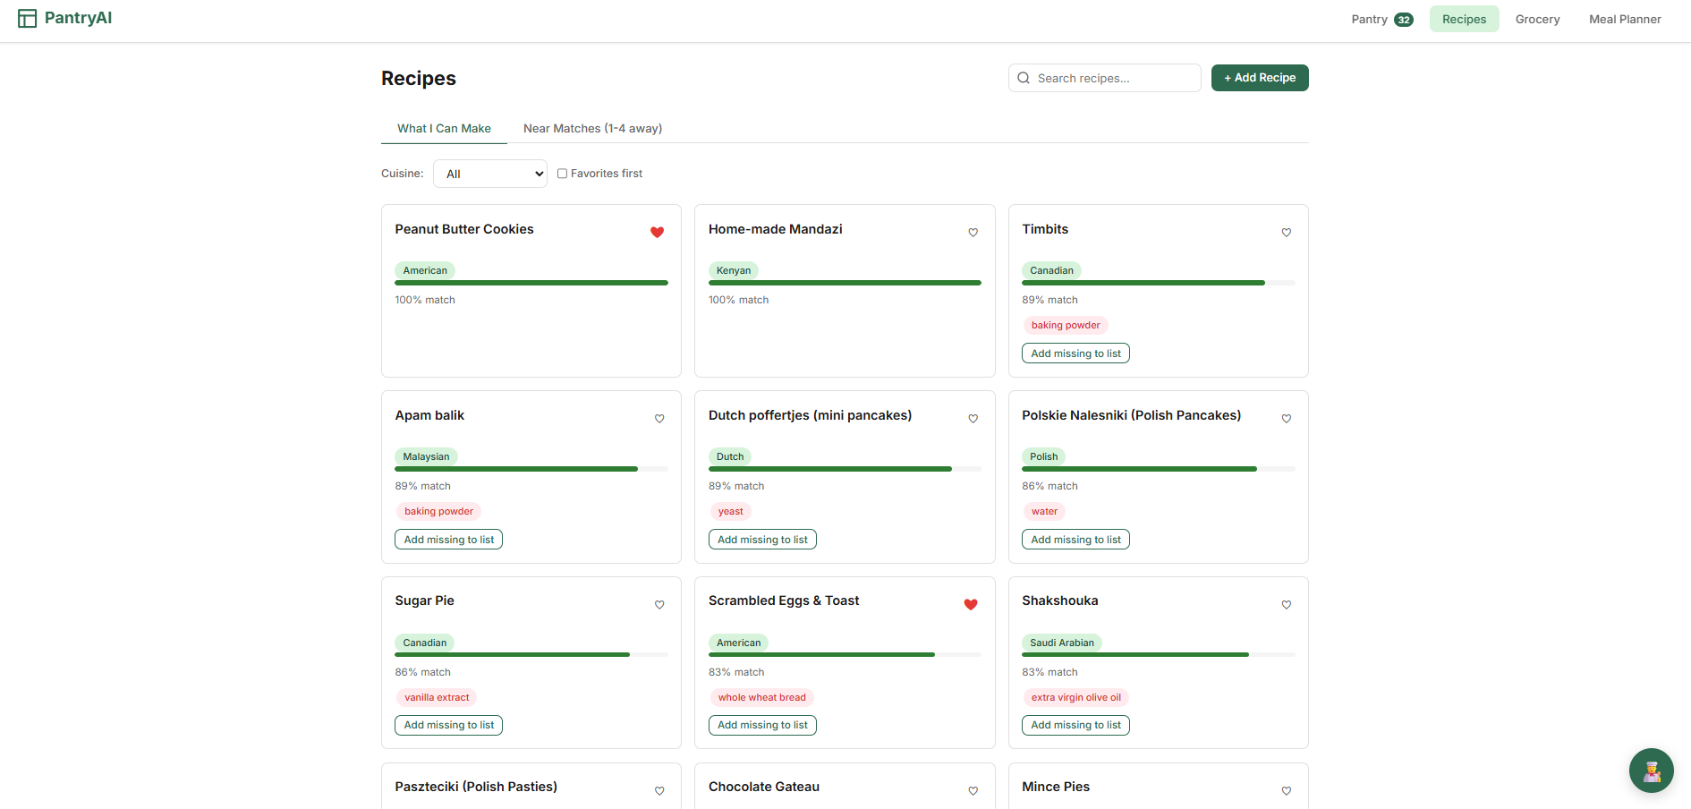The height and width of the screenshot is (809, 1691).
Task: Open the Home-made Mandazi recipe title
Action: pyautogui.click(x=776, y=229)
